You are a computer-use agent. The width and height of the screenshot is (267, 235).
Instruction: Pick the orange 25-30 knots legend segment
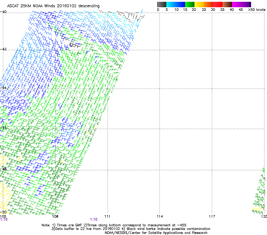coord(209,4)
